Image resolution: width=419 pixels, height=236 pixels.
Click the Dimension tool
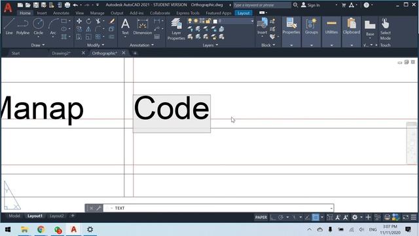[x=143, y=26]
